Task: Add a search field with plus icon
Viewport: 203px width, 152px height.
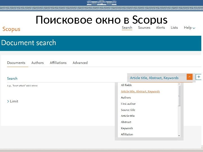Action: point(198,77)
